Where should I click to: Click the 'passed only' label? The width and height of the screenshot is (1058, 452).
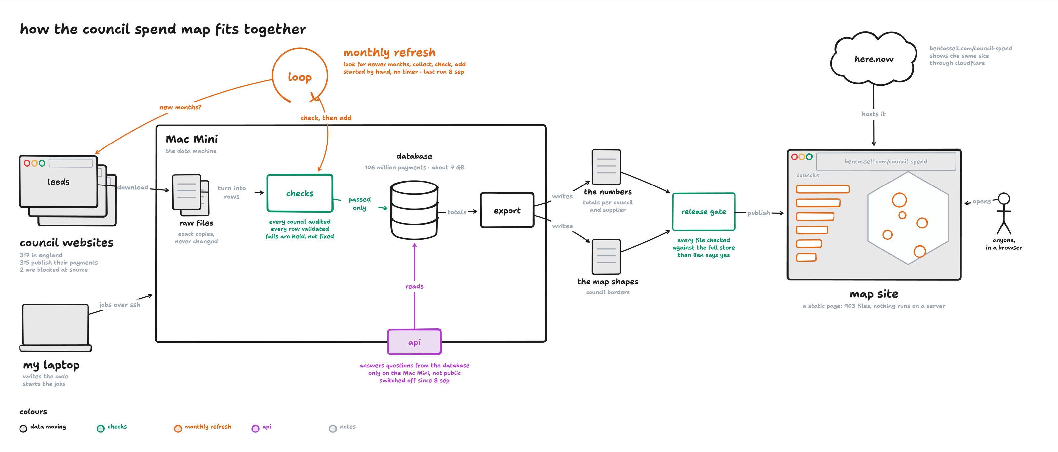point(359,203)
